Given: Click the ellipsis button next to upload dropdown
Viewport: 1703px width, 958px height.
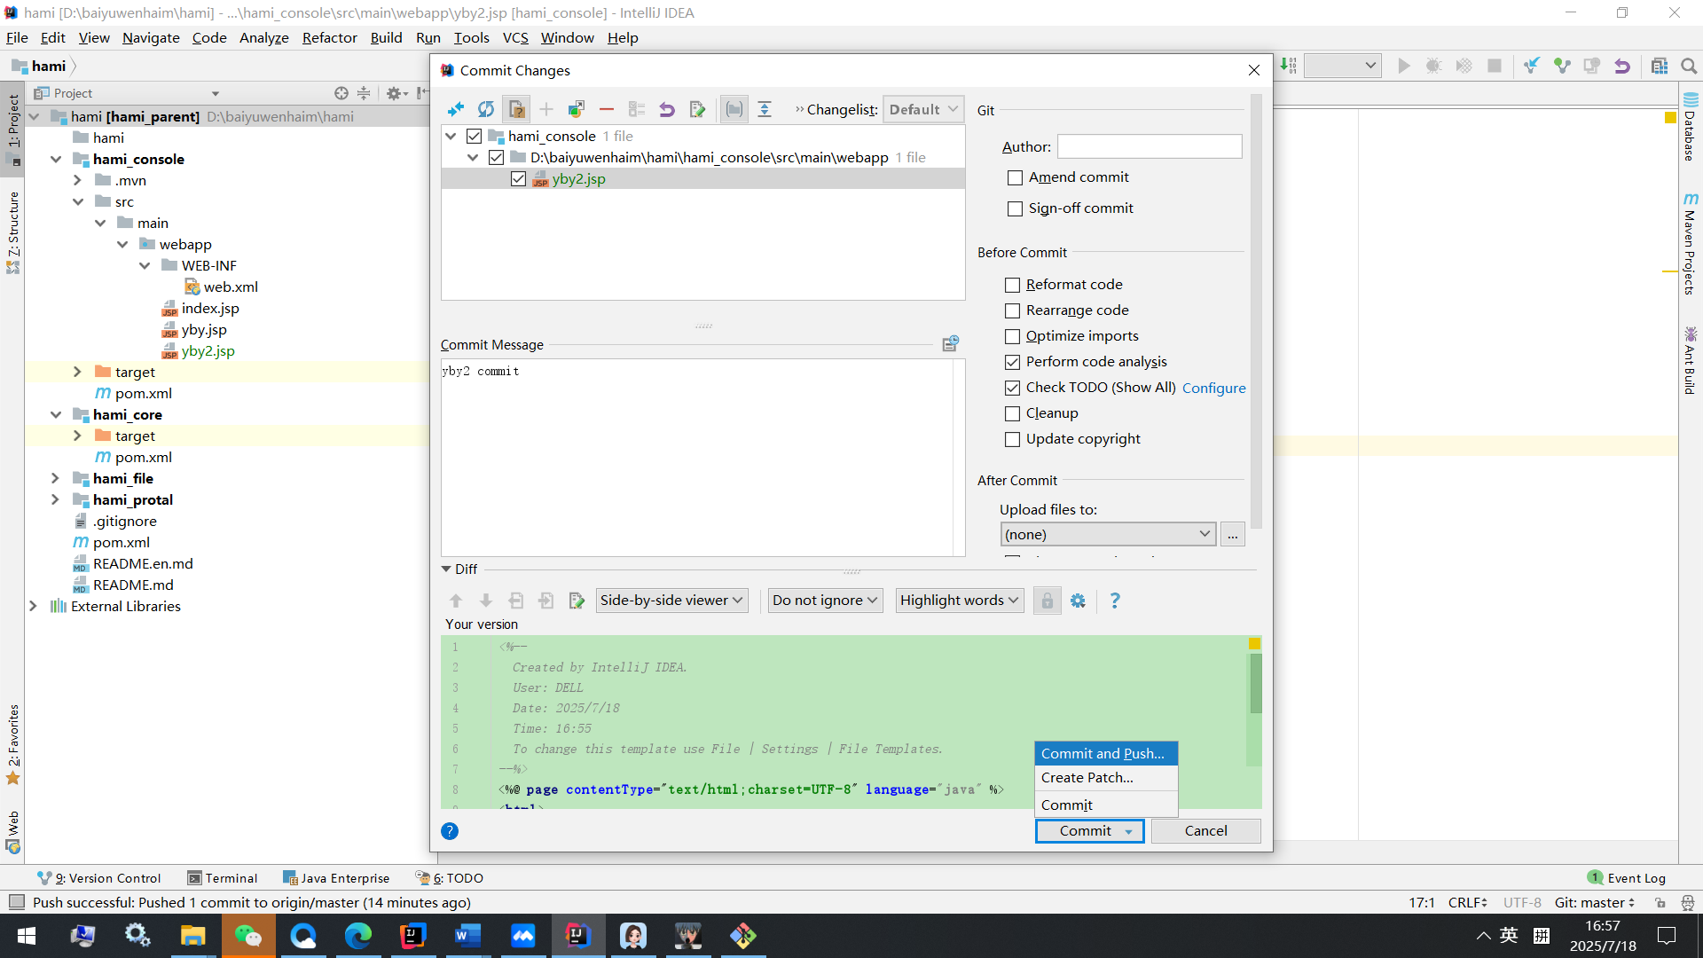Looking at the screenshot, I should [1232, 534].
